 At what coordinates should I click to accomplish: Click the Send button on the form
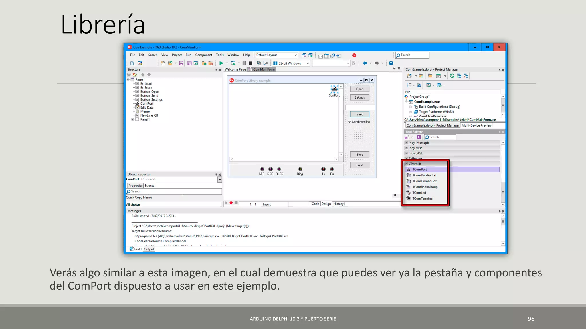pos(360,114)
